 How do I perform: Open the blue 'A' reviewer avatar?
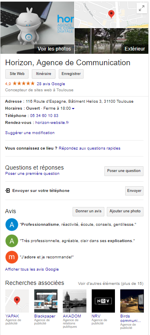click(12, 225)
